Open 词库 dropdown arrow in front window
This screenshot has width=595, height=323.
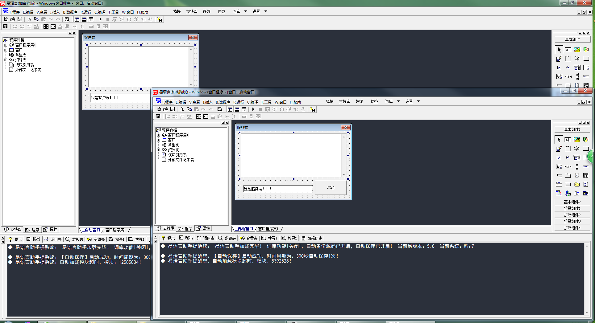click(x=398, y=101)
